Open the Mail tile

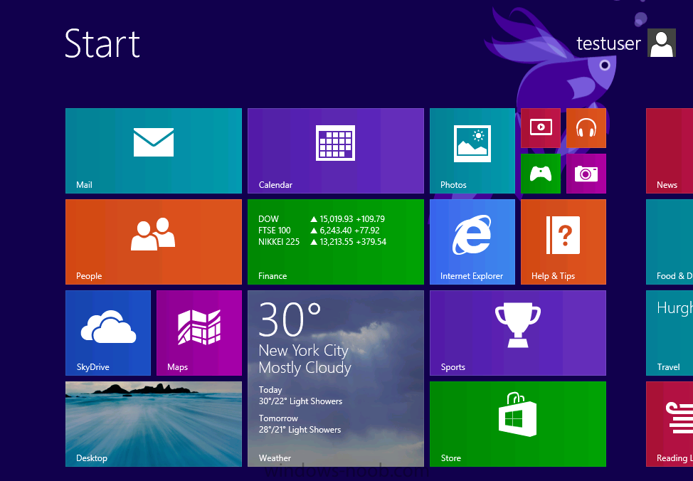154,151
